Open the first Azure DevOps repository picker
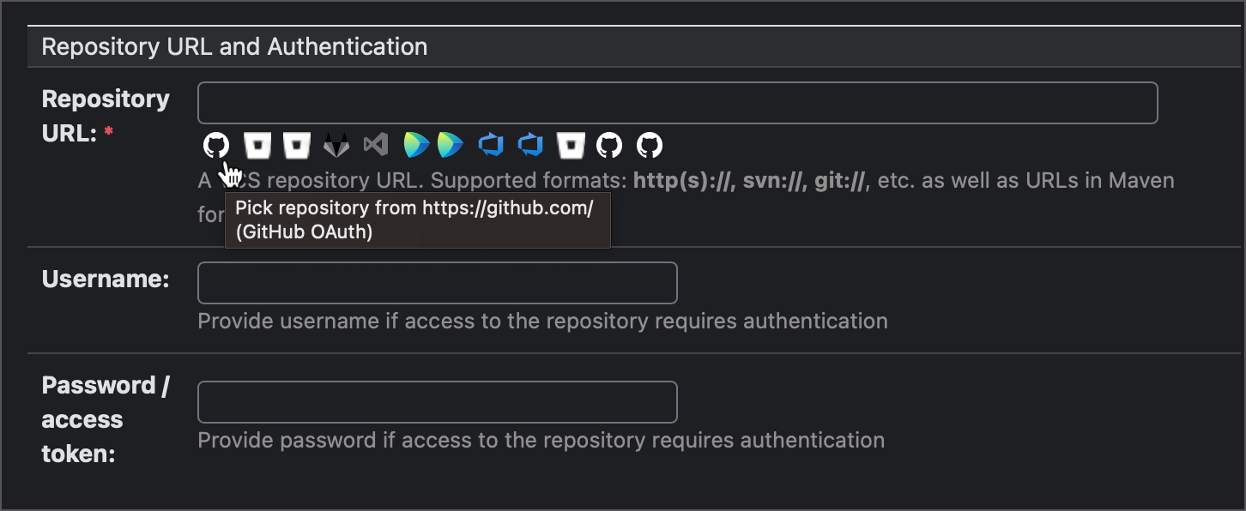 490,145
